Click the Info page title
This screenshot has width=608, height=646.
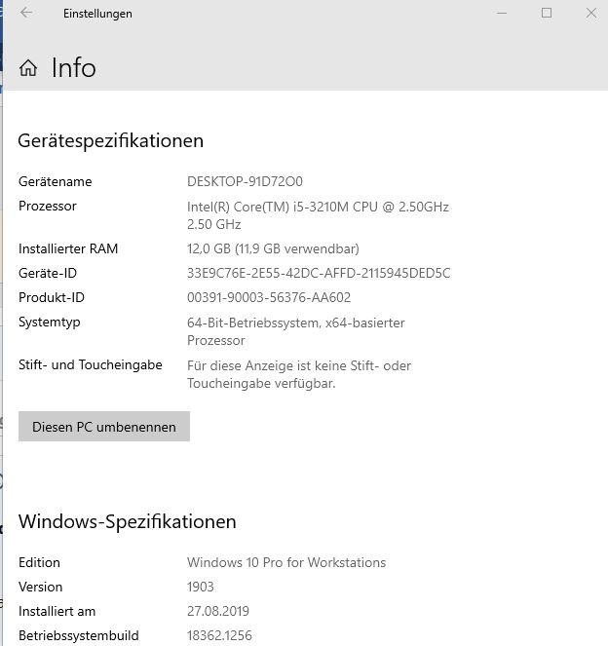[x=74, y=67]
